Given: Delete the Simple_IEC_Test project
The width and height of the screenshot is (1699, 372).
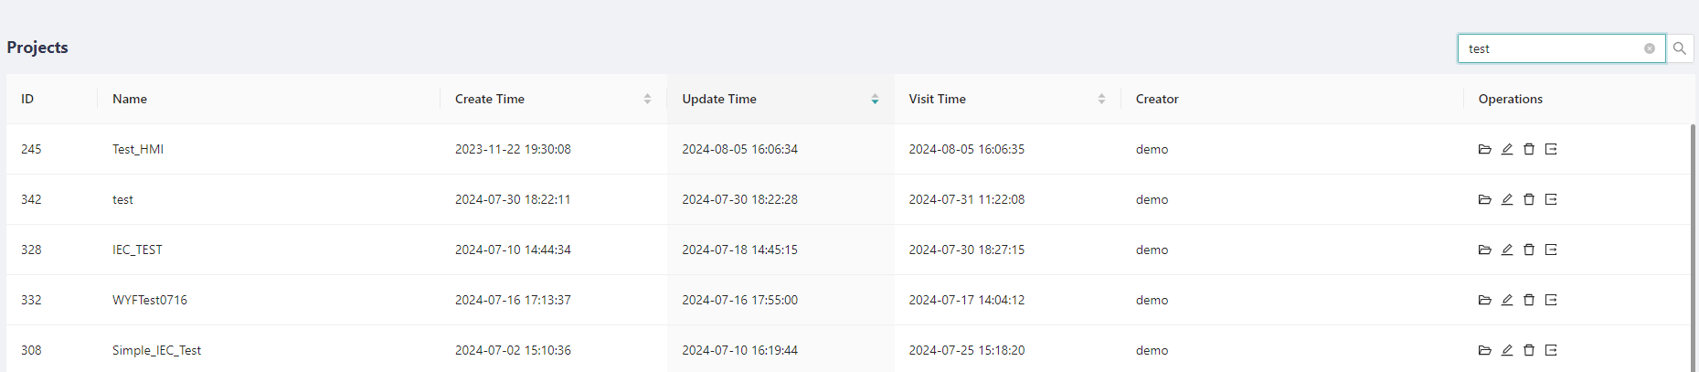Looking at the screenshot, I should [x=1529, y=350].
